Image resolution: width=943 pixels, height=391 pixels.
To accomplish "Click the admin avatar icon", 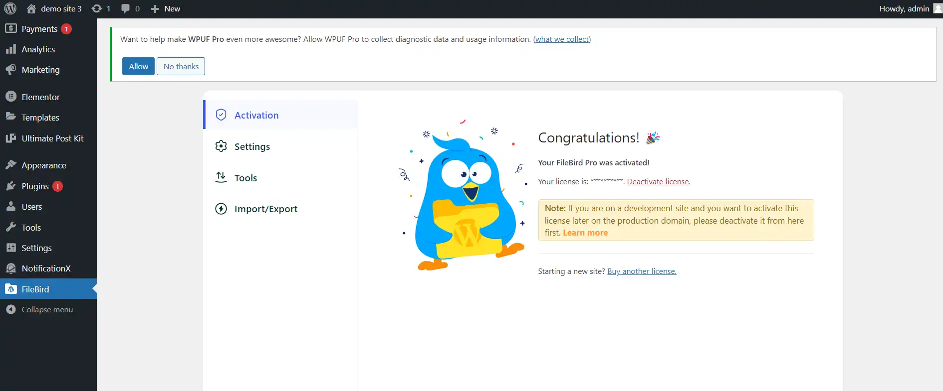I will [938, 8].
